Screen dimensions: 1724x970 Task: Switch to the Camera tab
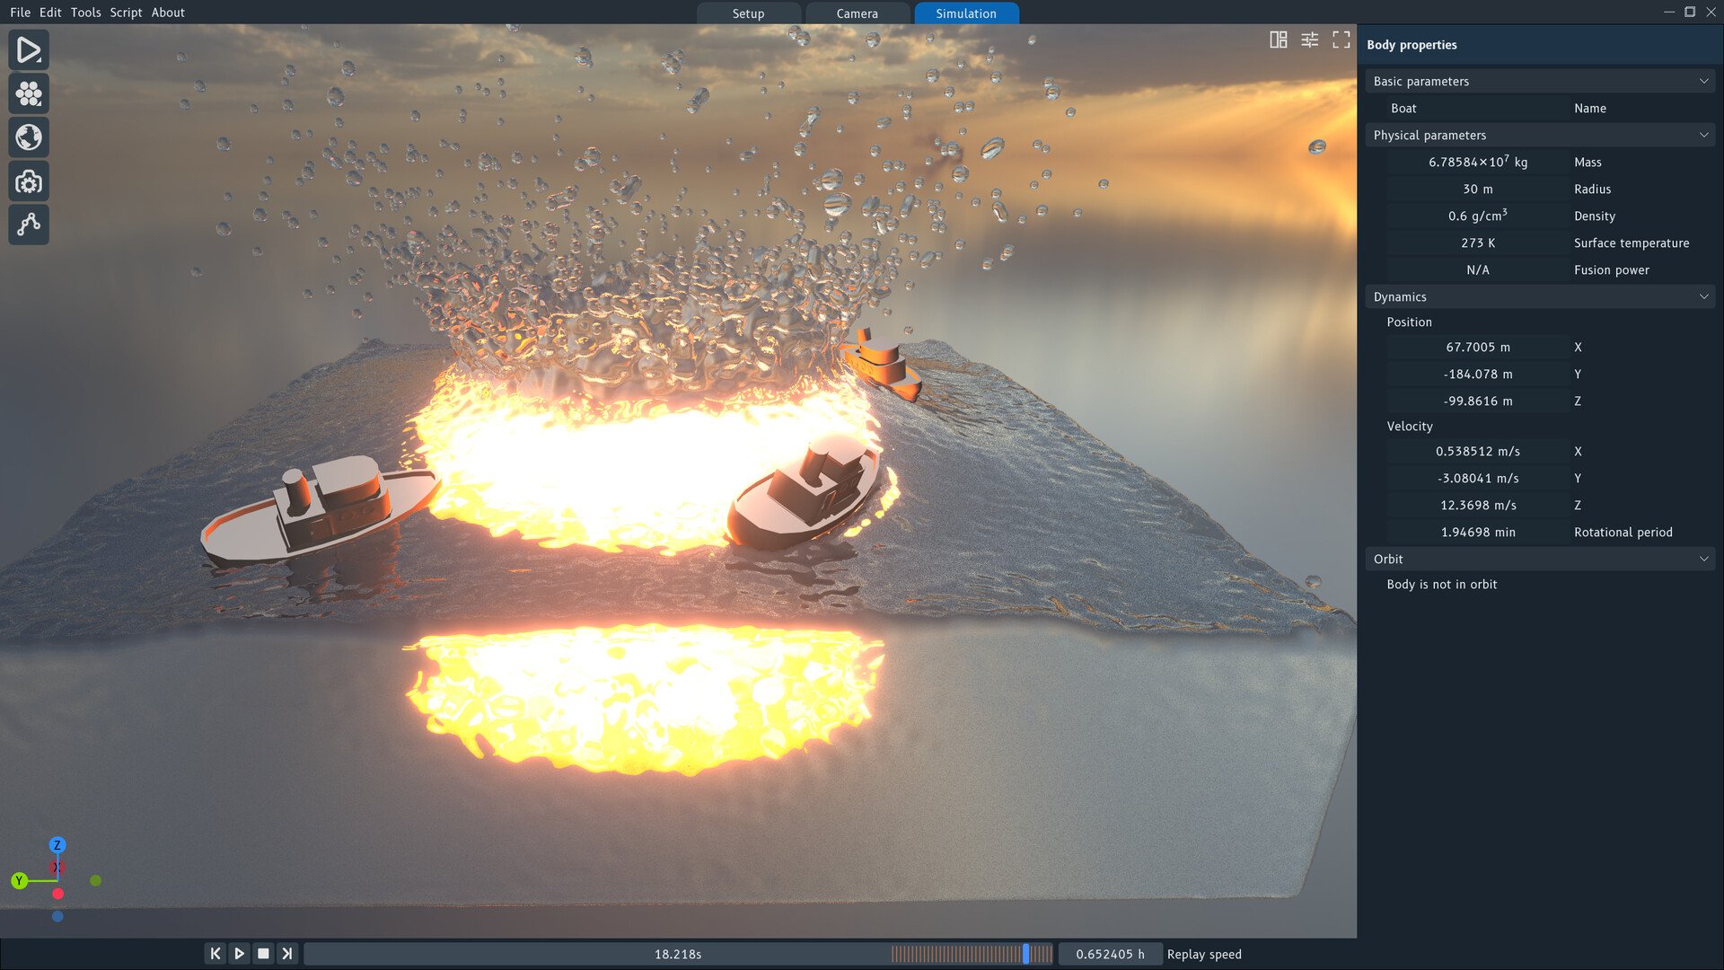point(857,13)
